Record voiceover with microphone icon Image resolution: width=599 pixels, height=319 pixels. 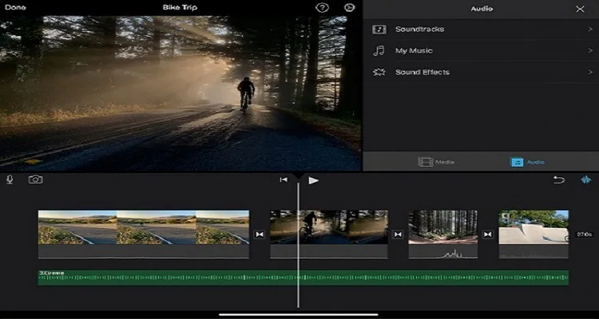point(10,179)
